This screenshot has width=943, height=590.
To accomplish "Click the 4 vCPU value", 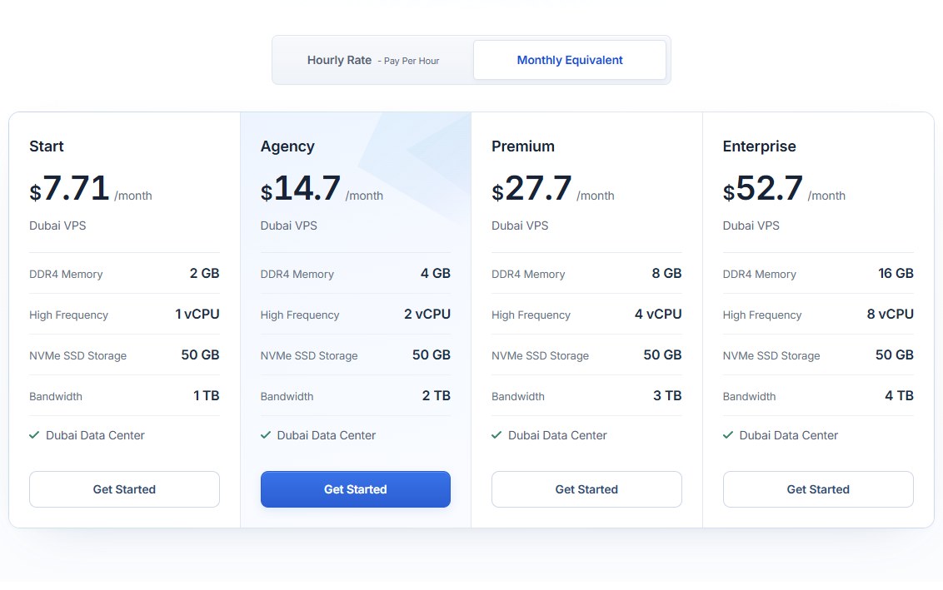I will (658, 315).
